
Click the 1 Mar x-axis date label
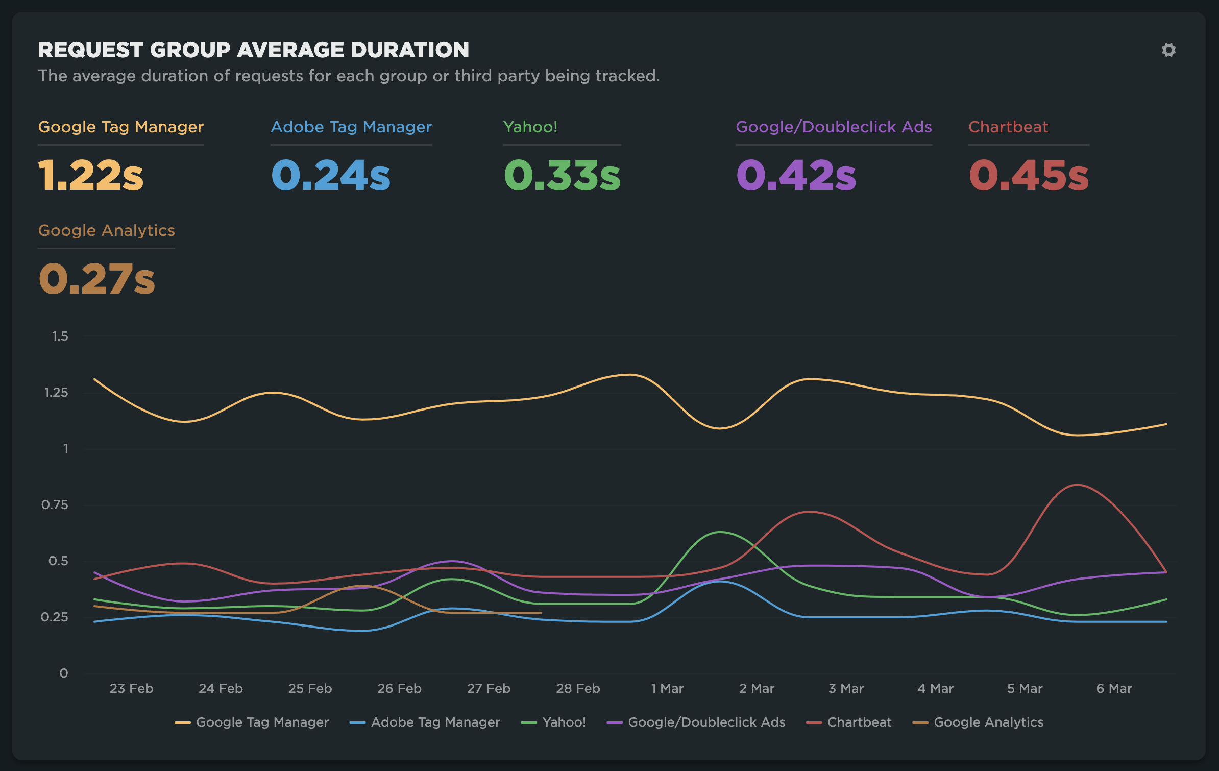click(x=667, y=688)
